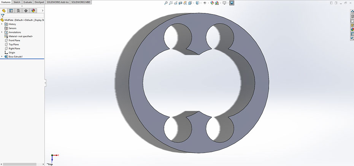354x166 pixels.
Task: Expand the History folder node
Action: click(2, 24)
